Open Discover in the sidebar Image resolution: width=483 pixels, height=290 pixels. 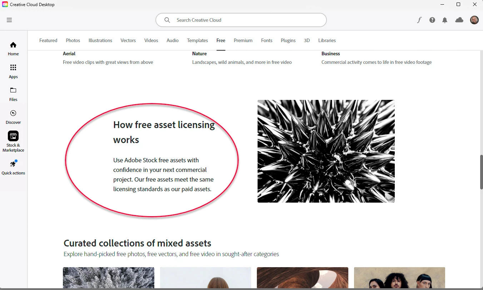point(13,117)
